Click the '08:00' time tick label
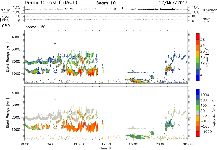The height and width of the screenshot is (150, 217). coord(79,144)
